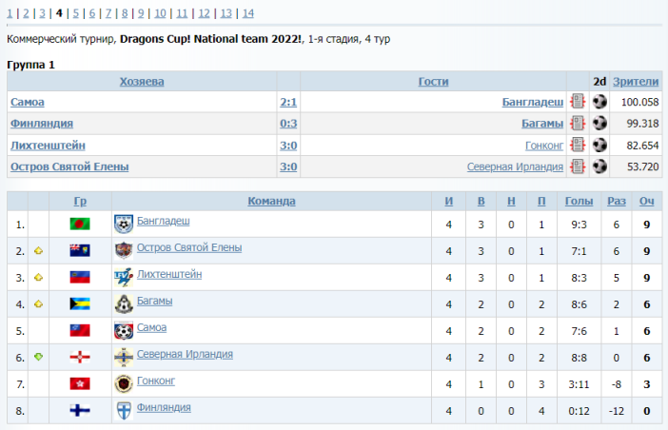Click the 2D ball icon for Saint Helena match

pos(599,166)
